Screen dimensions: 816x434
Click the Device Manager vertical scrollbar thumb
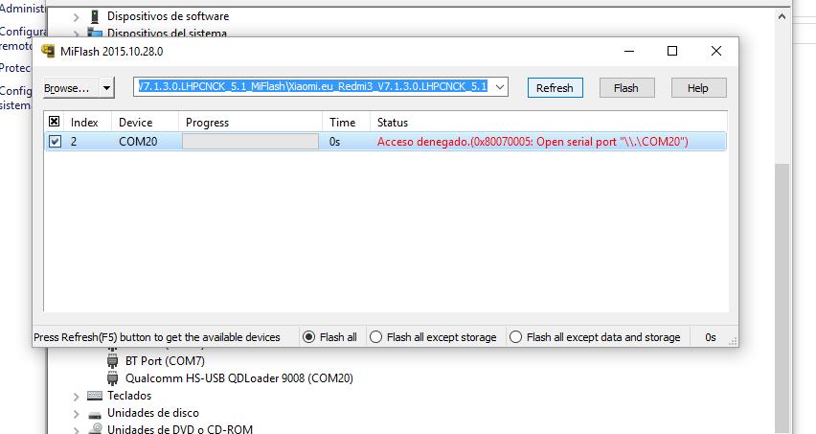(782, 297)
